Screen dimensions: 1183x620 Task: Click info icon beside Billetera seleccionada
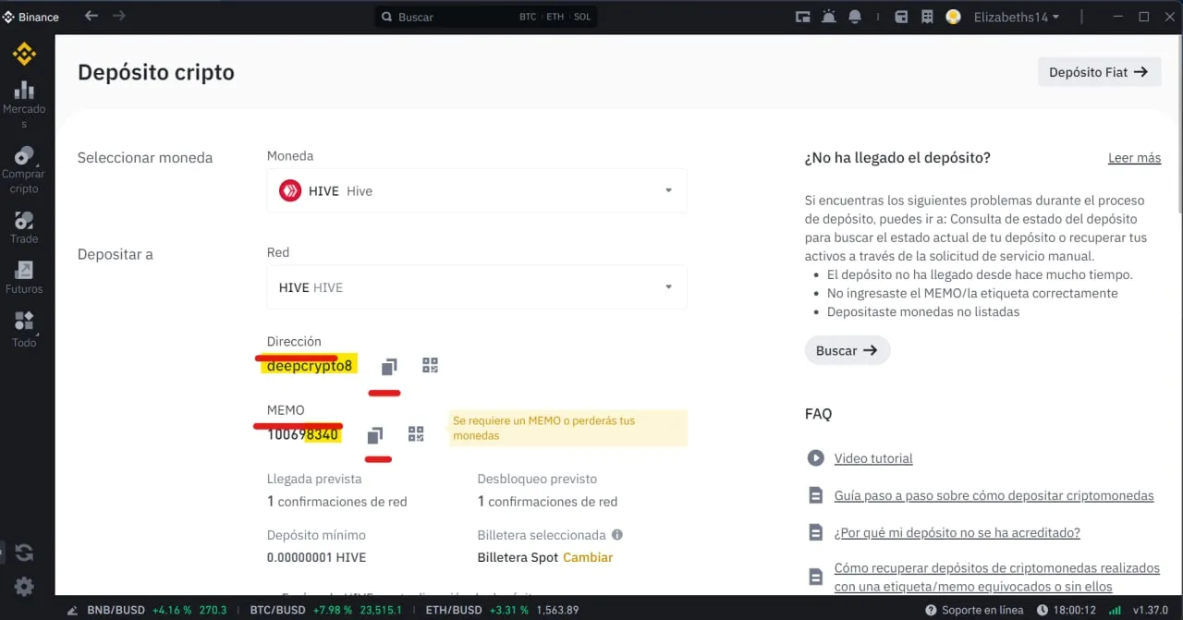pos(617,534)
